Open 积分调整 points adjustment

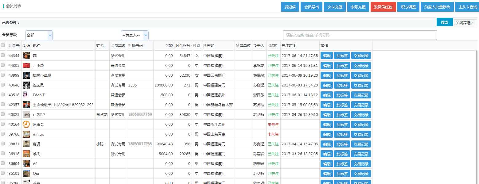(x=408, y=7)
